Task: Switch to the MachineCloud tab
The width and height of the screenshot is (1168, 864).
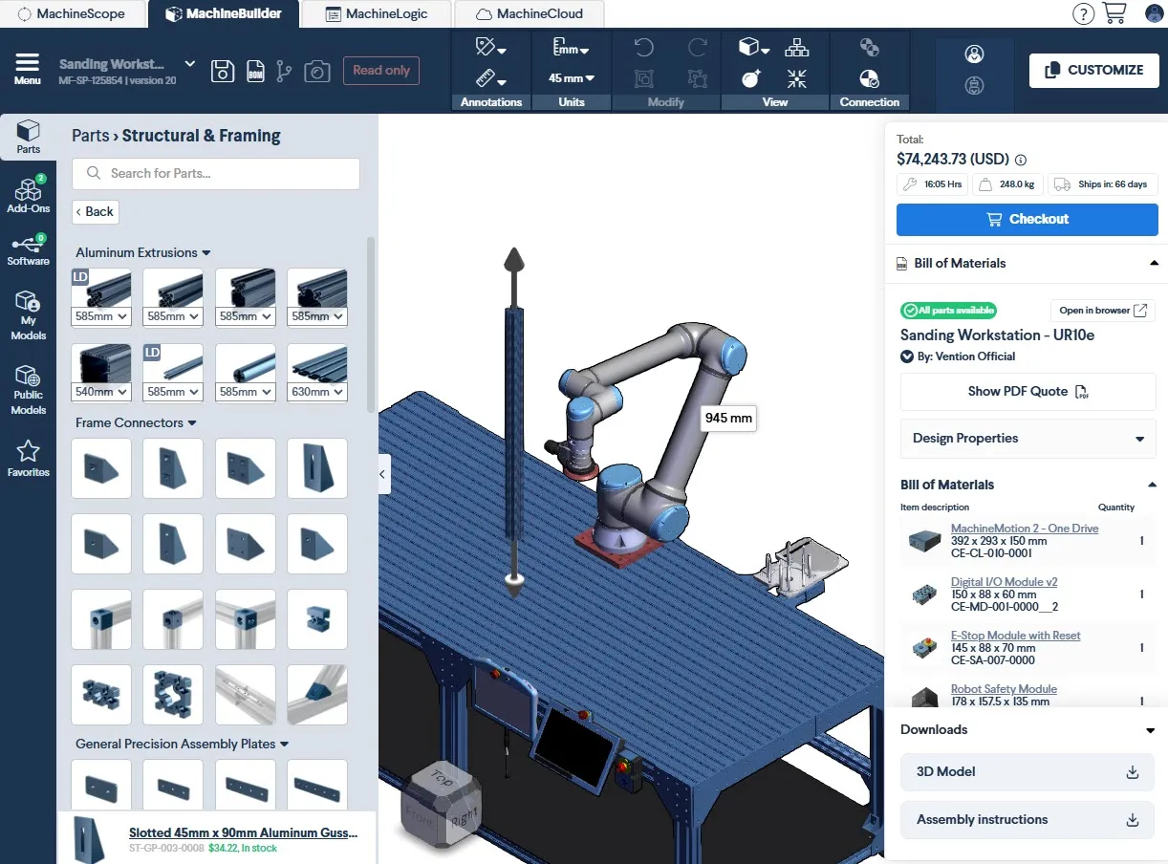Action: point(527,13)
